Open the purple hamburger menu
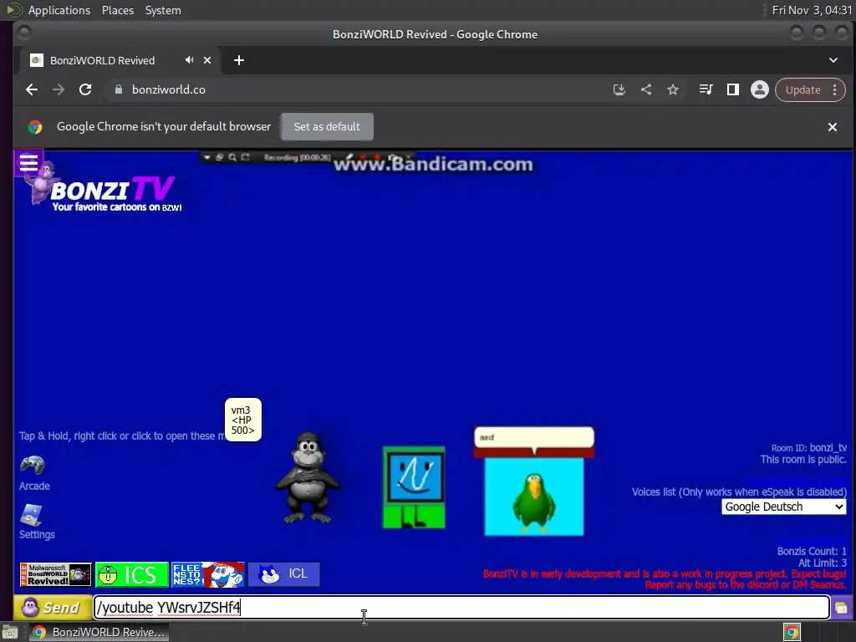 28,163
